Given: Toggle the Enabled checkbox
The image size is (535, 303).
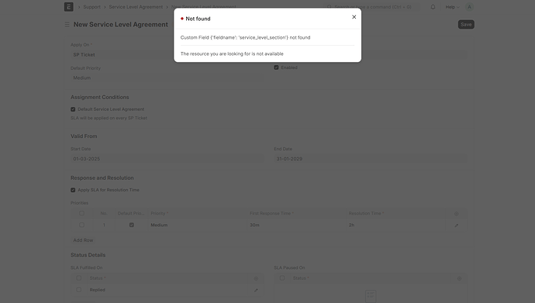Looking at the screenshot, I should pos(276,67).
